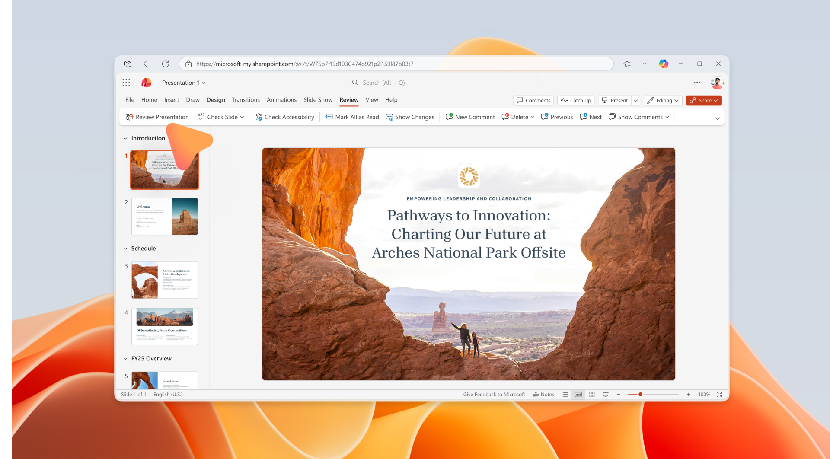Add page to favorites star icon
The width and height of the screenshot is (830, 459).
coord(627,64)
